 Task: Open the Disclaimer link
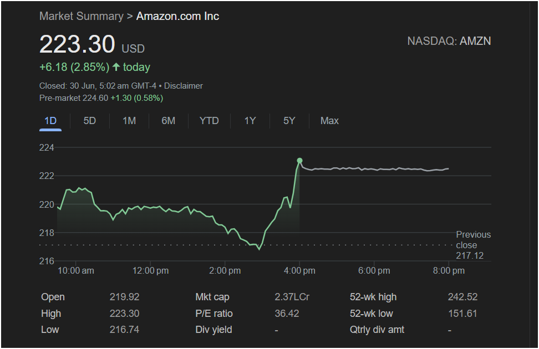pos(183,86)
